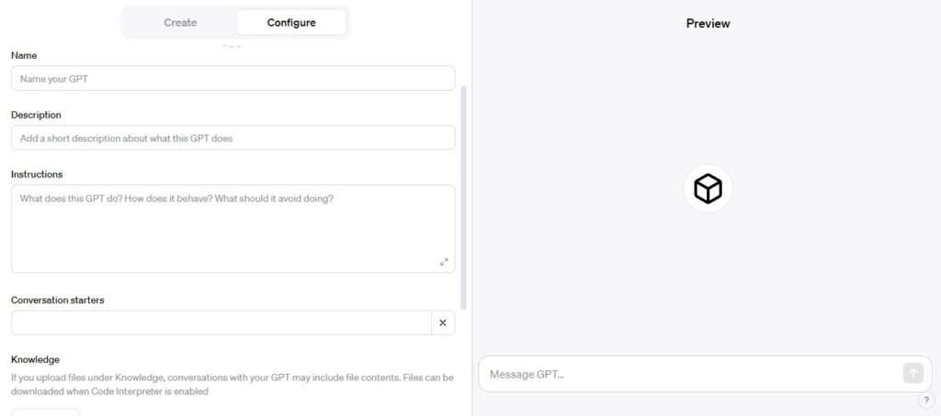Viewport: 941px width, 416px height.
Task: Click the Preview panel heading
Action: [x=709, y=23]
